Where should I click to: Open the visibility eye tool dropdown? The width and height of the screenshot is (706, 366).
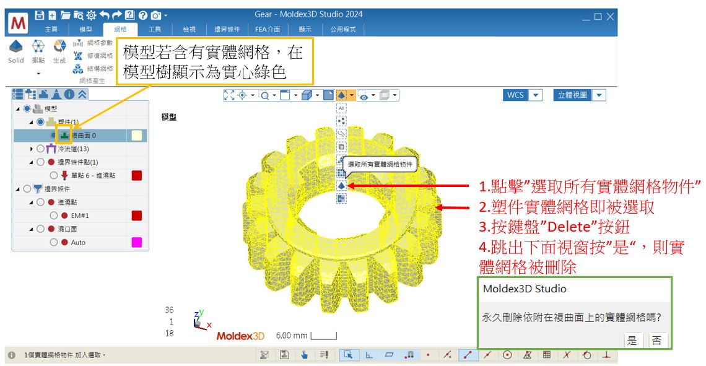pos(373,95)
